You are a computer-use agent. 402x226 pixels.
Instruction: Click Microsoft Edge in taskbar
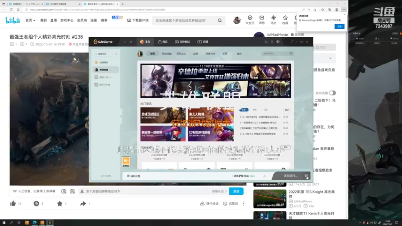tap(34, 223)
